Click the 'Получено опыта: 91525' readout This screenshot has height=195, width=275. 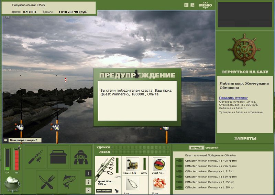click(x=29, y=5)
